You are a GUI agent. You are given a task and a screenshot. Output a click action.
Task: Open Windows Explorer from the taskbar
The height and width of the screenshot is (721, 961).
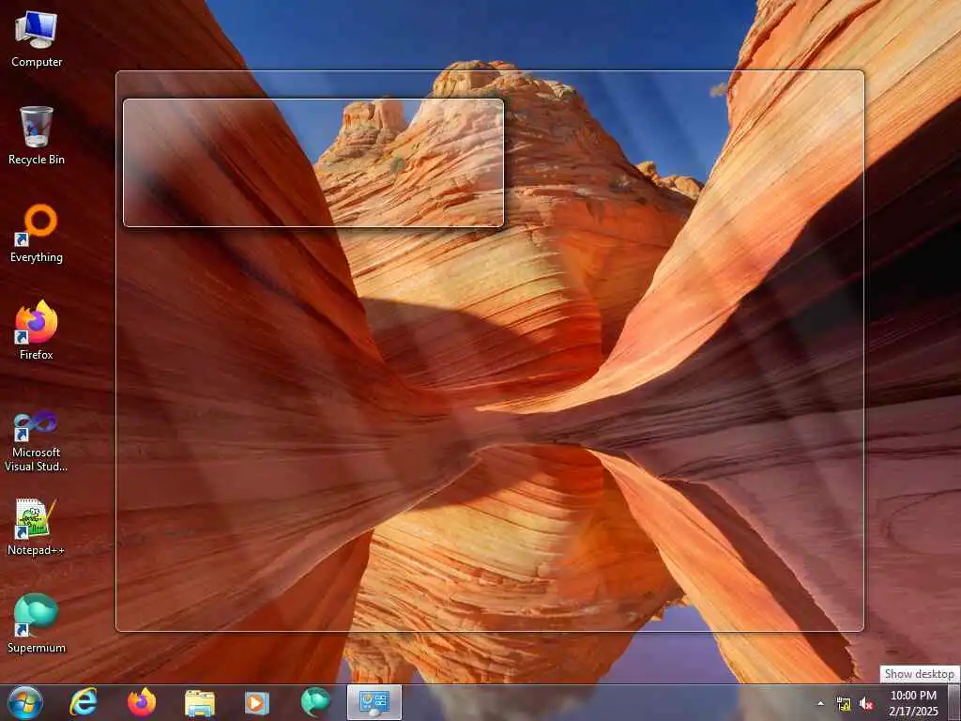pos(199,702)
